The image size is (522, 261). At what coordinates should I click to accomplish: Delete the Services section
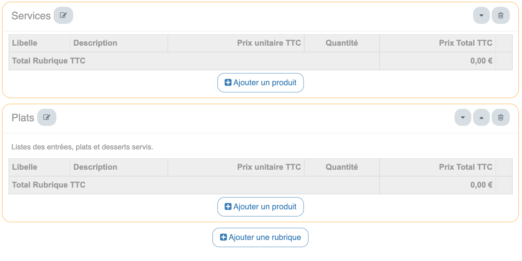[501, 15]
